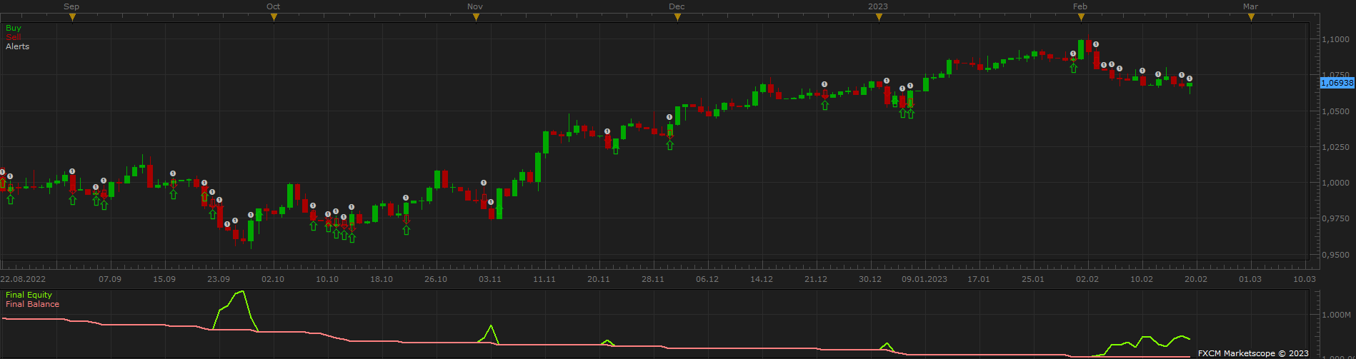Click the 2023 year marker triangle
1356x359 pixels.
(x=879, y=18)
